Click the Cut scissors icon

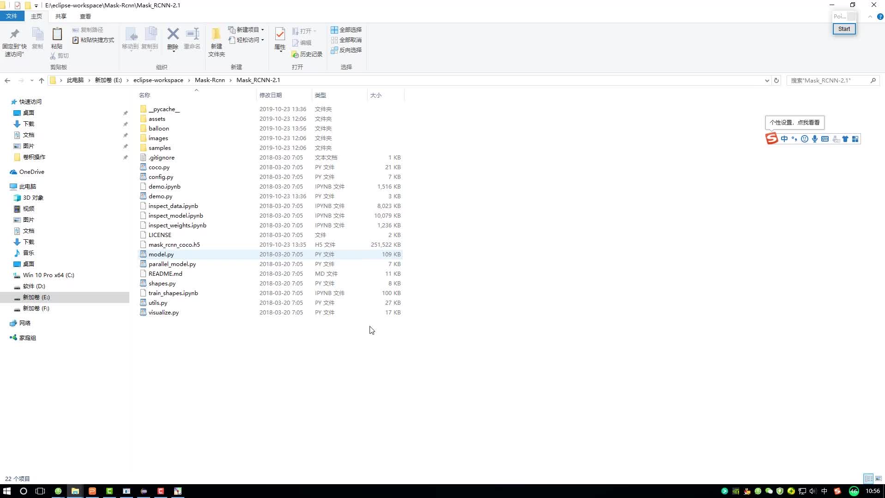[53, 56]
